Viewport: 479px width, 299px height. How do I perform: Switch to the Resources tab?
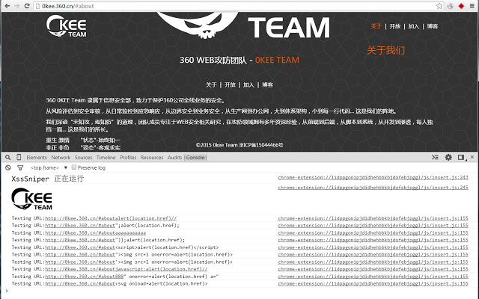[x=152, y=158]
